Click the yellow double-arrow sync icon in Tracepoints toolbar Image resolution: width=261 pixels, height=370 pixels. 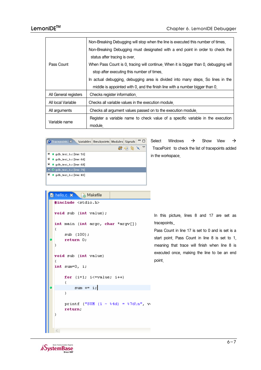tap(132, 148)
